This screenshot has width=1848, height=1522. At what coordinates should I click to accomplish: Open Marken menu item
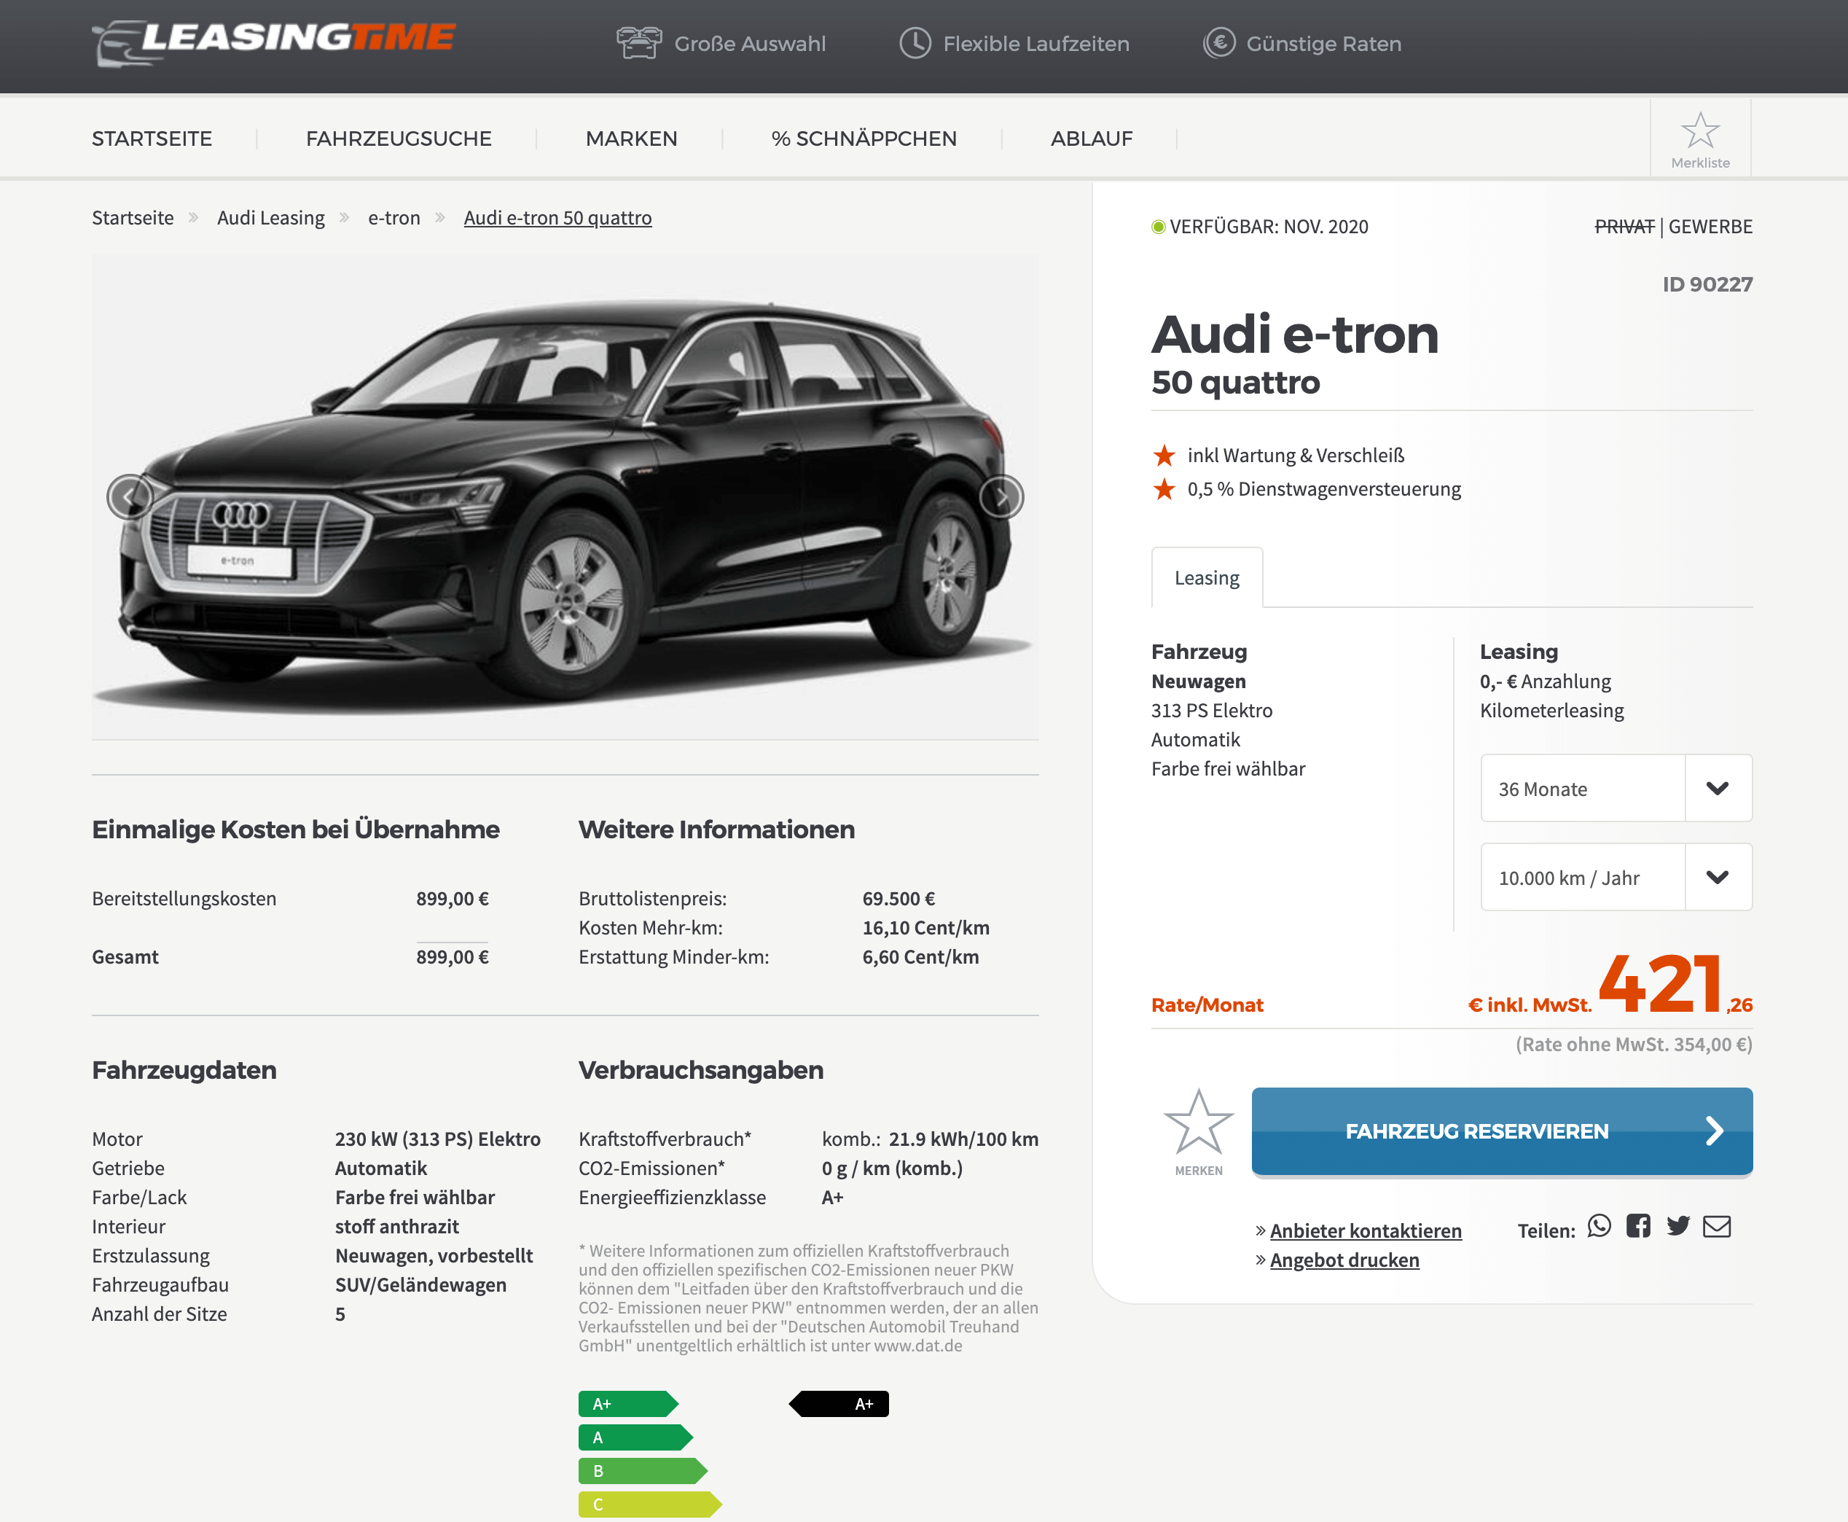[631, 138]
